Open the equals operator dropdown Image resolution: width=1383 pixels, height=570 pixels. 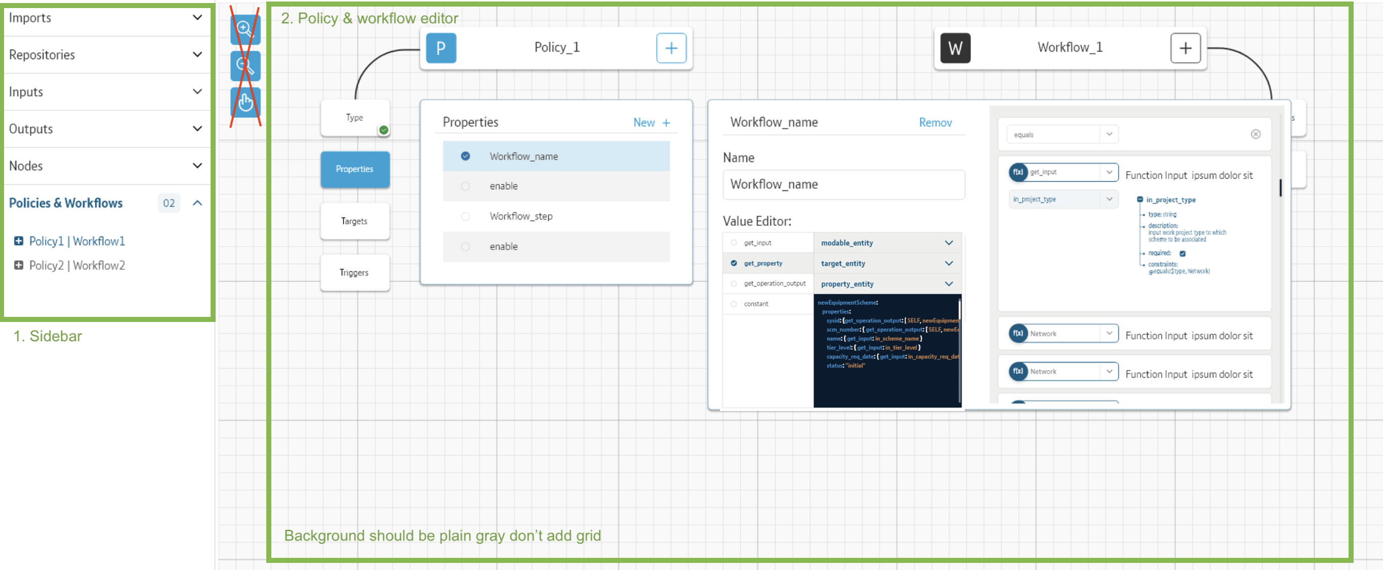click(1109, 134)
